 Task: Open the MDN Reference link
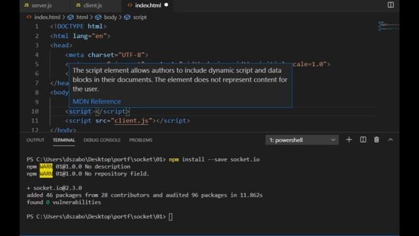click(x=97, y=102)
